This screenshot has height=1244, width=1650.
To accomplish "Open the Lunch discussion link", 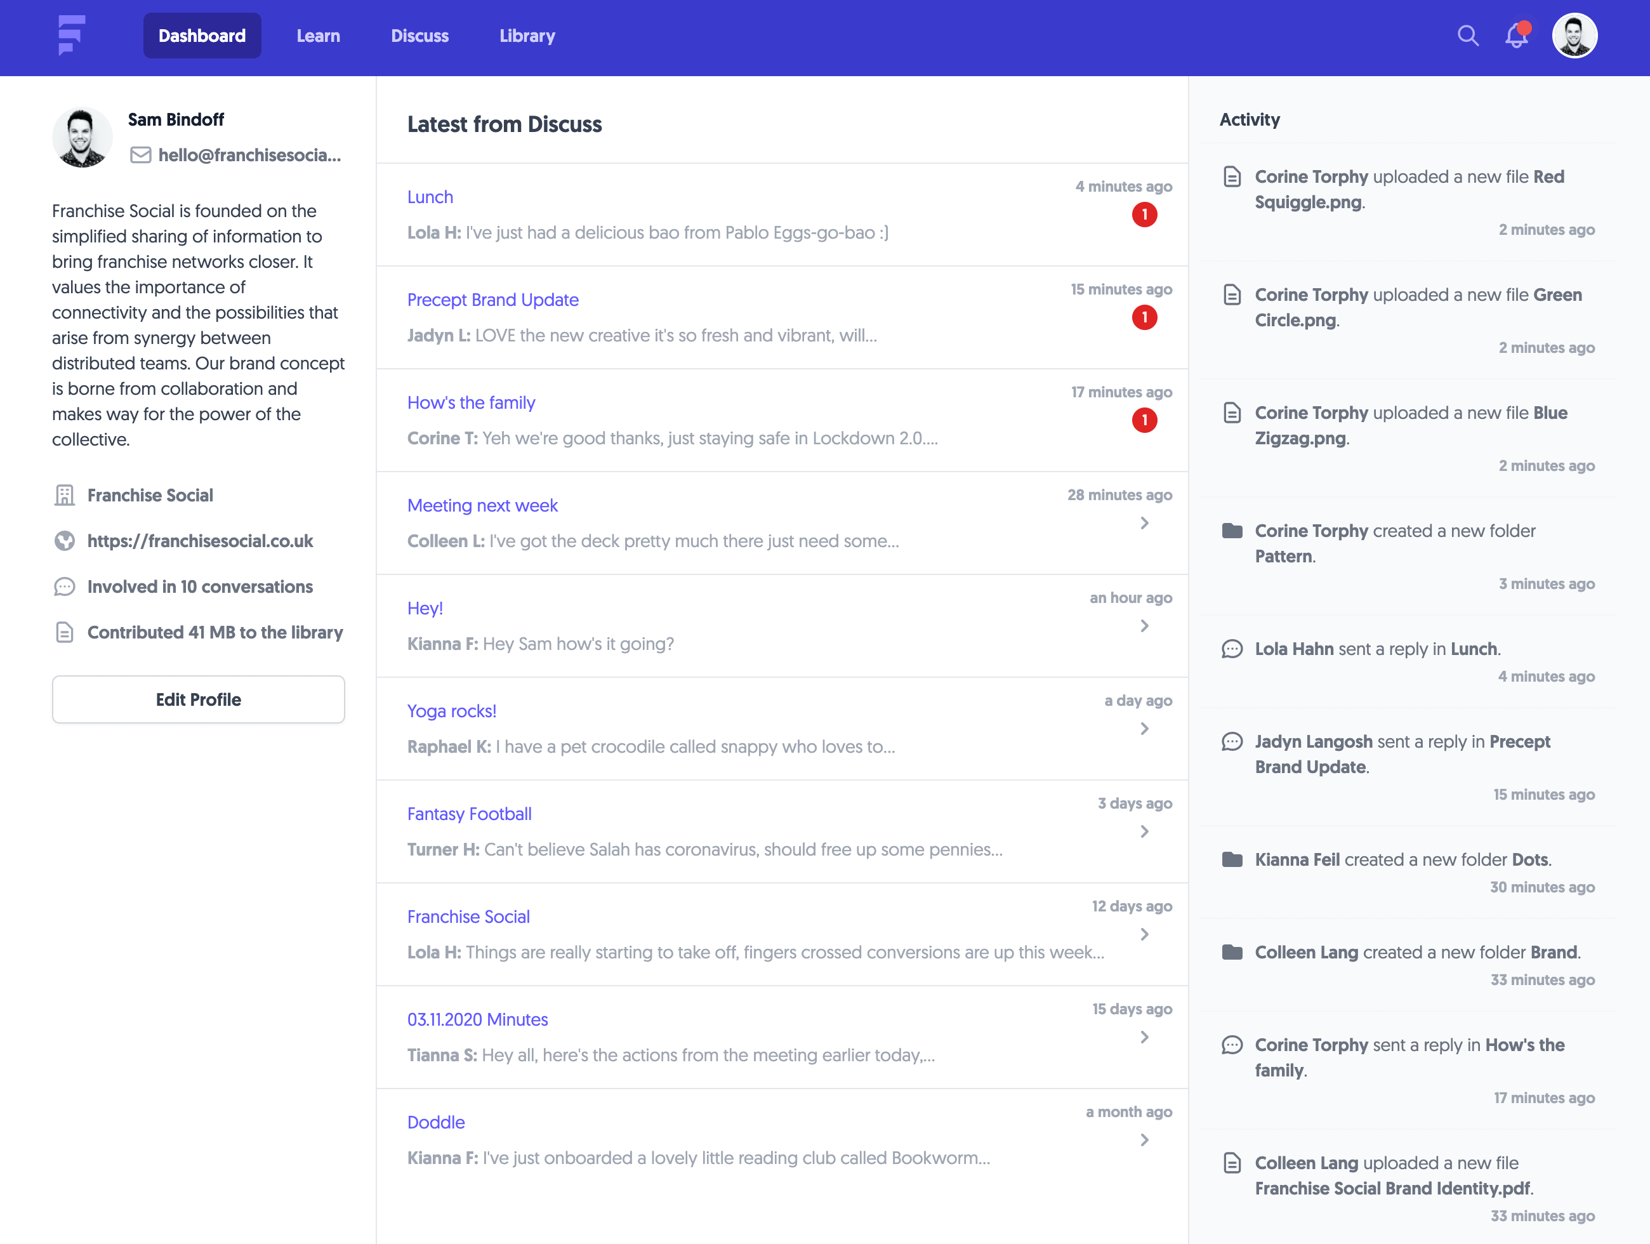I will pos(430,197).
